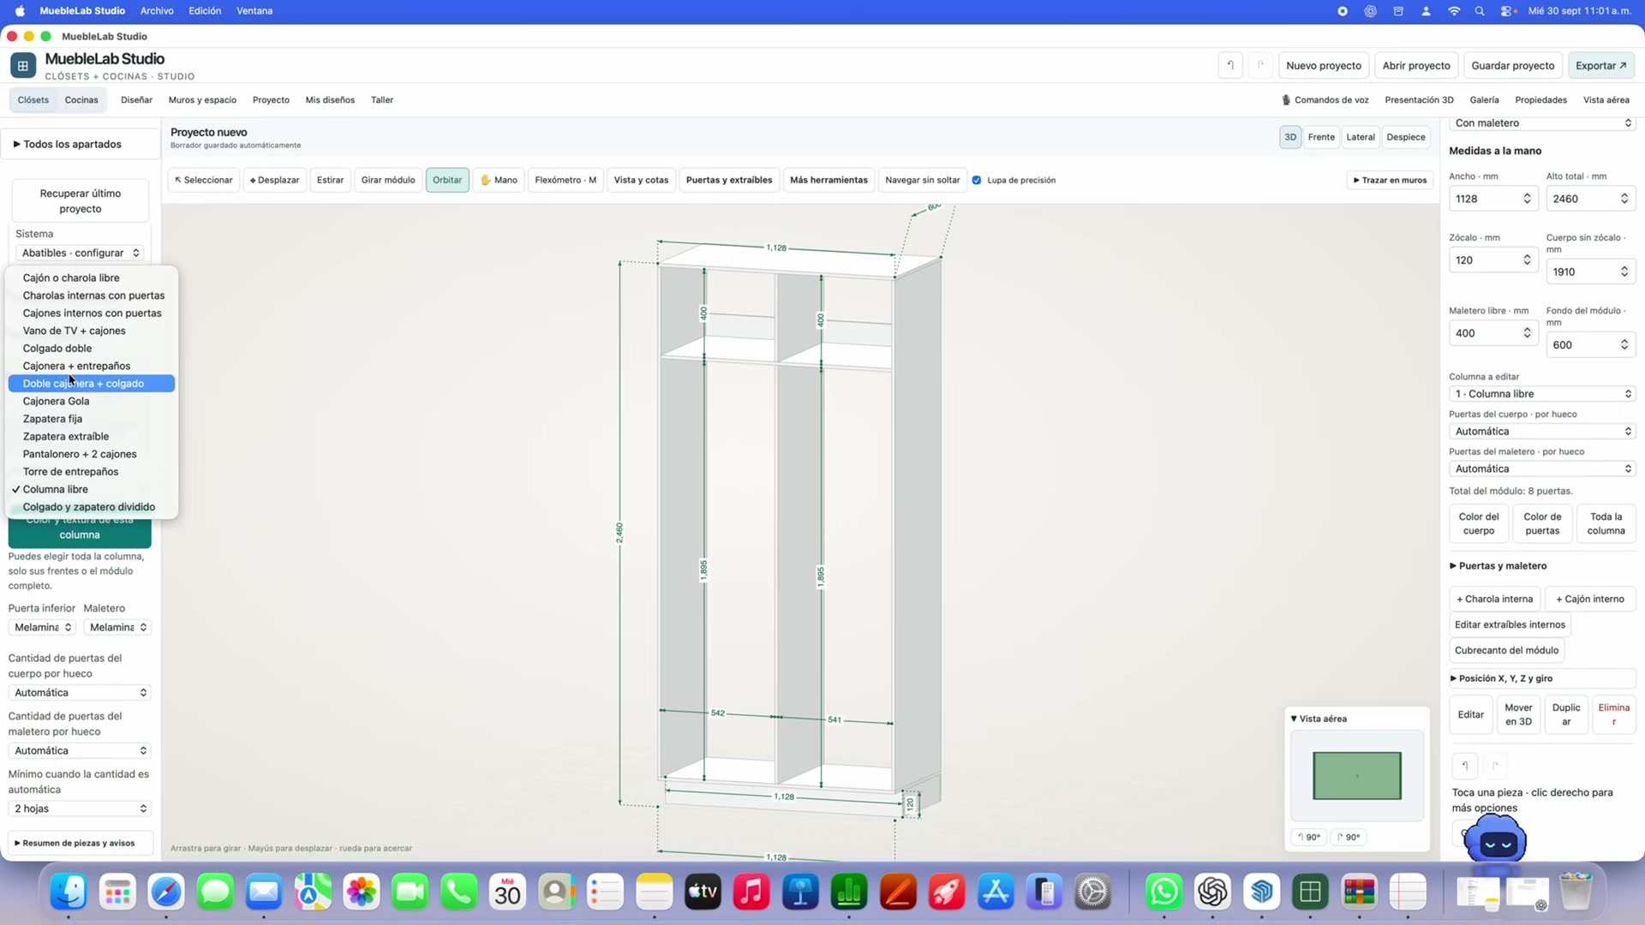Choose Doble cajonera + colgado in list
The image size is (1645, 925).
tap(92, 384)
